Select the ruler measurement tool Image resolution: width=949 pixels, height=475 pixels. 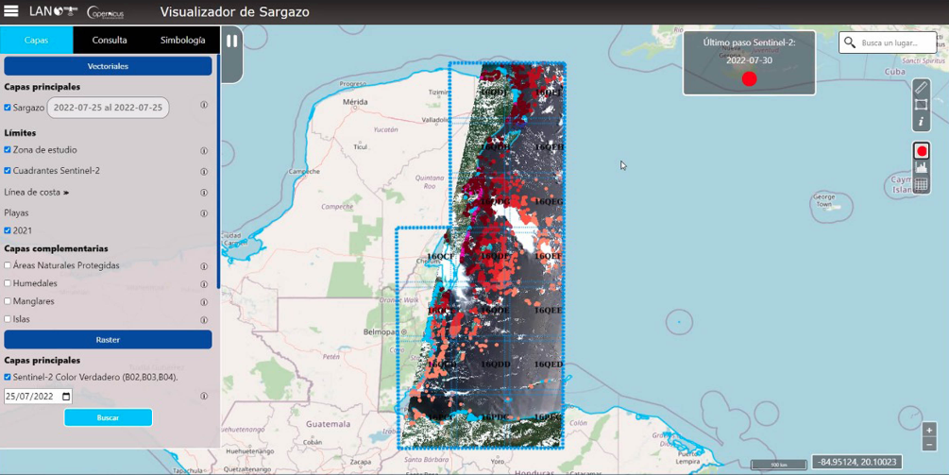pos(921,88)
